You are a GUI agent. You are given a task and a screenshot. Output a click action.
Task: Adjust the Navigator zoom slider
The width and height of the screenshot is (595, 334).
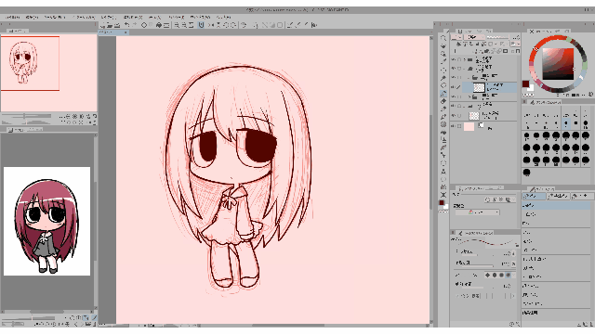coord(26,116)
